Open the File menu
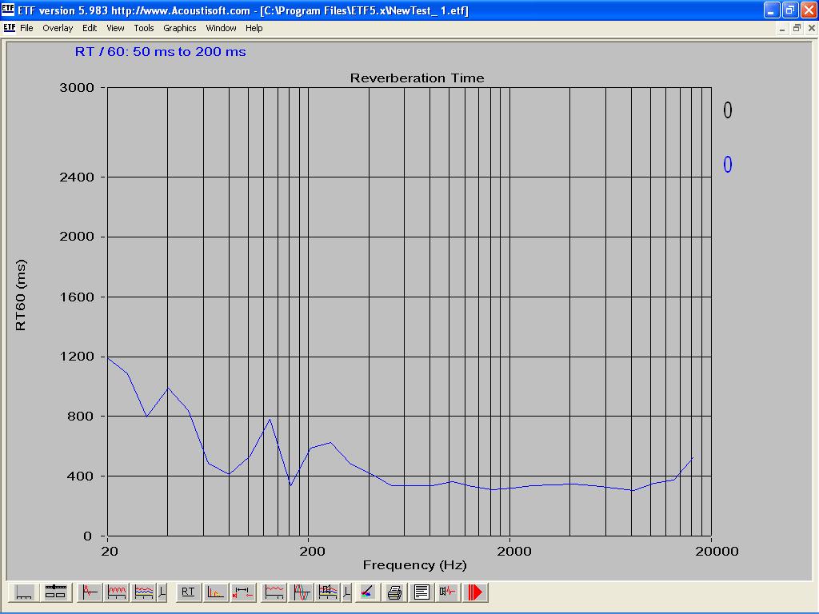The height and width of the screenshot is (614, 819). pos(26,28)
